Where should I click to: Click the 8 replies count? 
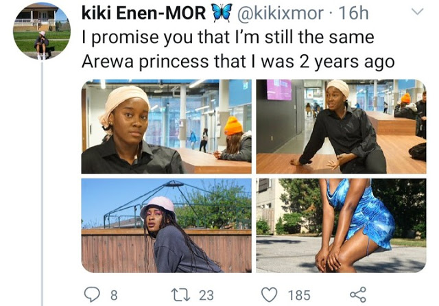click(x=114, y=295)
